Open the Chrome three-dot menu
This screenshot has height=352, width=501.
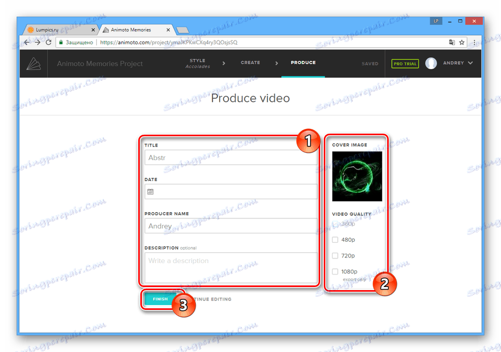pyautogui.click(x=474, y=42)
